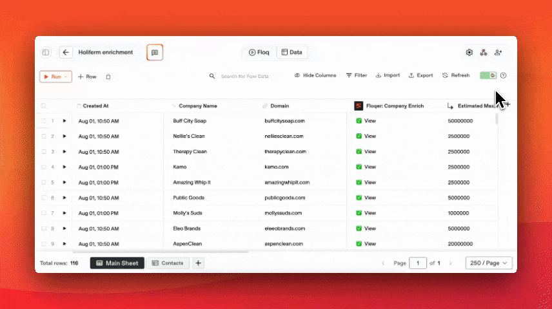Click the Eleo Brands company cell

[x=186, y=229]
